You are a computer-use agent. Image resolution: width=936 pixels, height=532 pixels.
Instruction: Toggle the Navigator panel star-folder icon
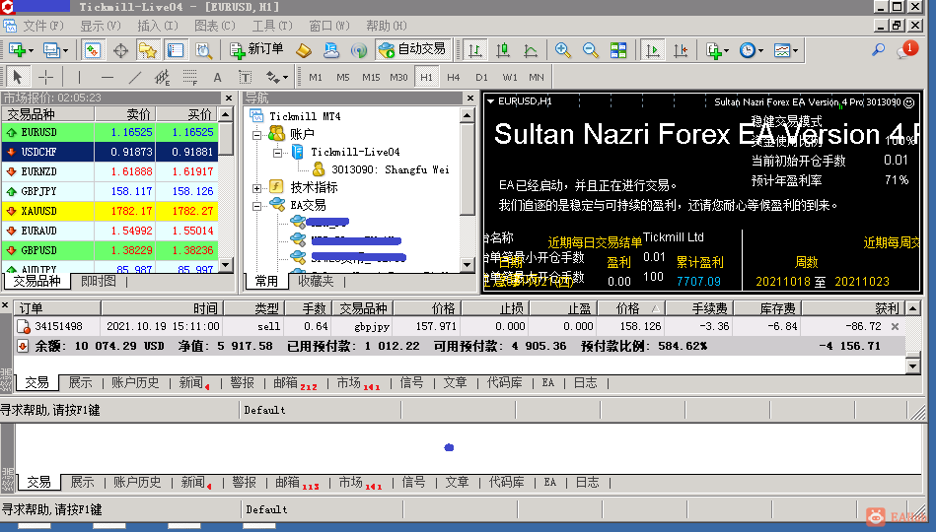click(x=147, y=50)
